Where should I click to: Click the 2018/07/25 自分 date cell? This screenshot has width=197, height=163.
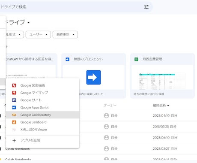point(164,127)
